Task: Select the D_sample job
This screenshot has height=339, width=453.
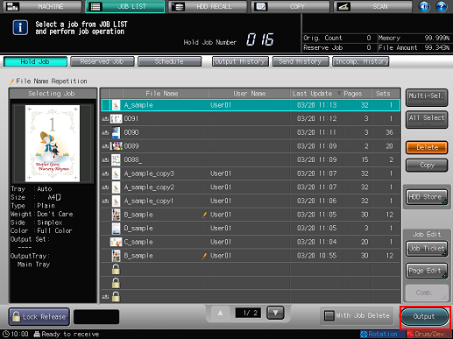Action: point(251,229)
